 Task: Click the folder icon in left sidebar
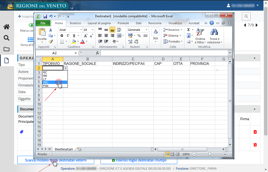[x=6, y=49]
